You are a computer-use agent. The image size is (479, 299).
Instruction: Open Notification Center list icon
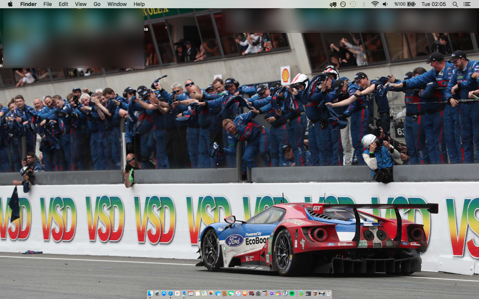467,4
